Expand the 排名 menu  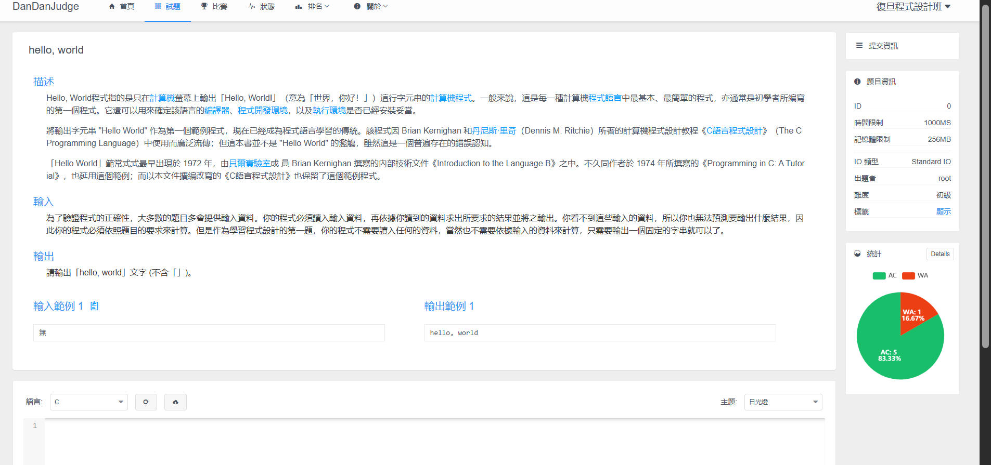pos(312,7)
